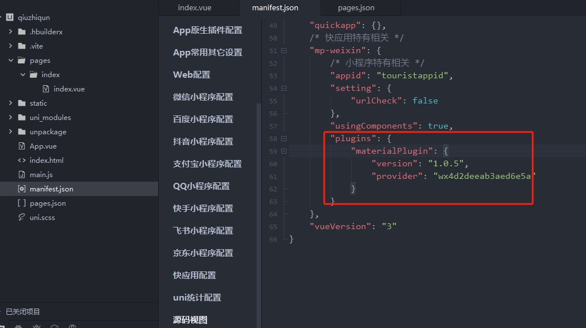Click the index folder icon
586x328 pixels.
[x=34, y=74]
